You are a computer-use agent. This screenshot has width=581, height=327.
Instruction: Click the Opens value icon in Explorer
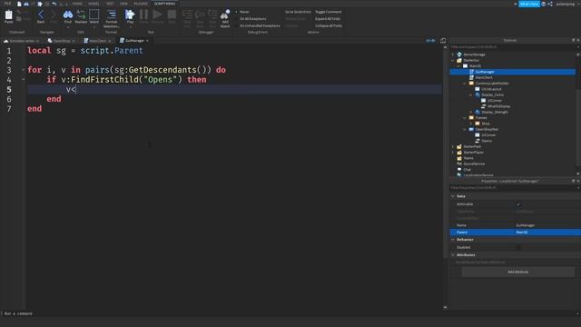point(478,141)
